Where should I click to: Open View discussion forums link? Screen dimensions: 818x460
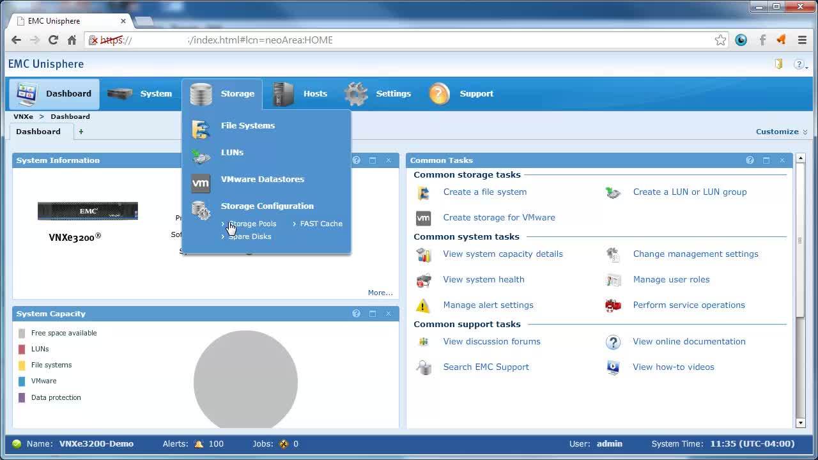pos(491,341)
